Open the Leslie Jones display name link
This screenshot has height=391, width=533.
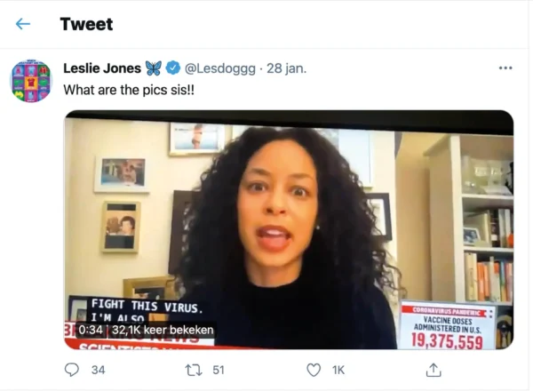coord(102,68)
